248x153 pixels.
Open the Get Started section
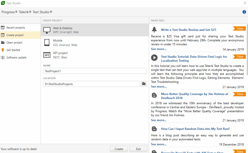[x=20, y=50]
